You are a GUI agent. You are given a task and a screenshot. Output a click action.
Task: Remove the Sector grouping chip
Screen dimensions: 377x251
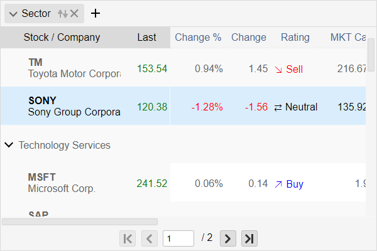(x=75, y=13)
